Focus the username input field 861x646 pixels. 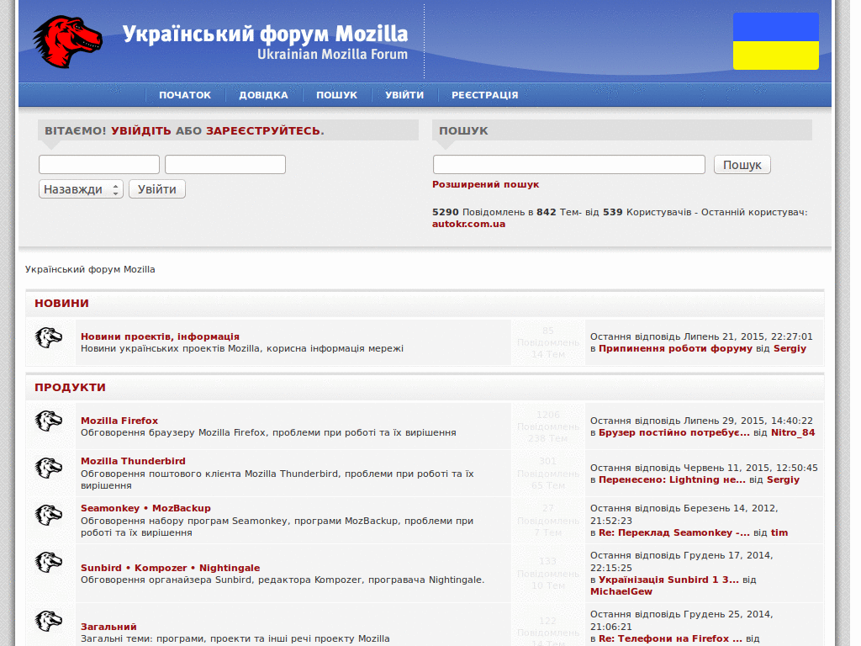[99, 164]
